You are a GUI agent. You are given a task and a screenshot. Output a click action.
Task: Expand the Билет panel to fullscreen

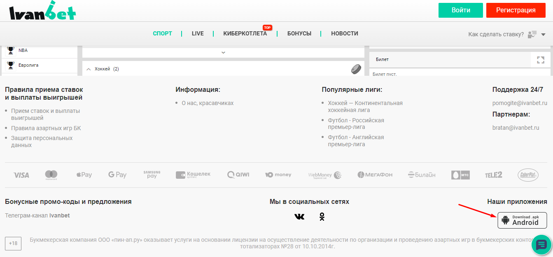[541, 60]
